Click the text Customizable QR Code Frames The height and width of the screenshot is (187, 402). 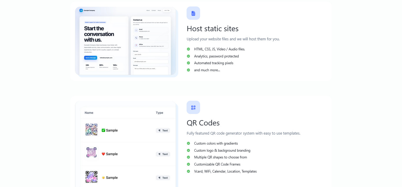point(217,164)
